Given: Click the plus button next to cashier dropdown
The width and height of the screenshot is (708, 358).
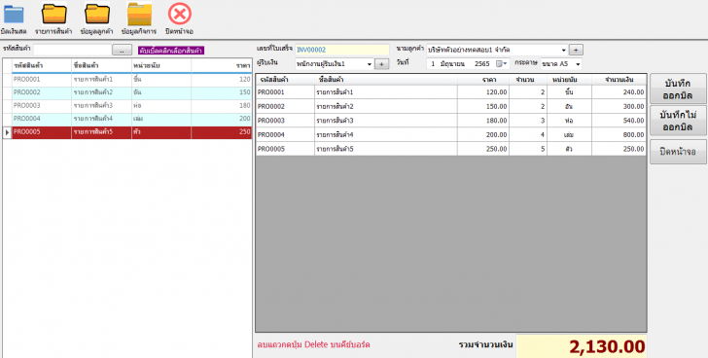Looking at the screenshot, I should [x=381, y=64].
